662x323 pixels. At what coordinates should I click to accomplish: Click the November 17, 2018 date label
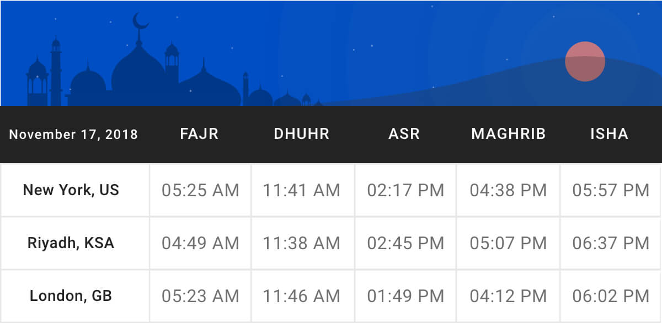coord(73,134)
